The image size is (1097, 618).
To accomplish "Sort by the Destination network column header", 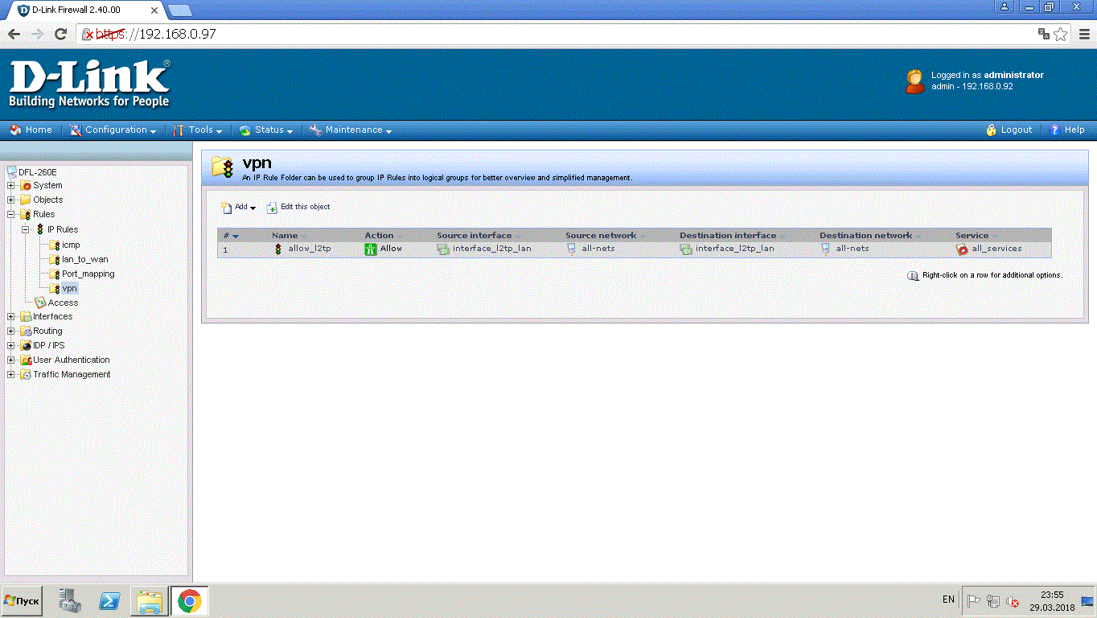I will coord(865,236).
